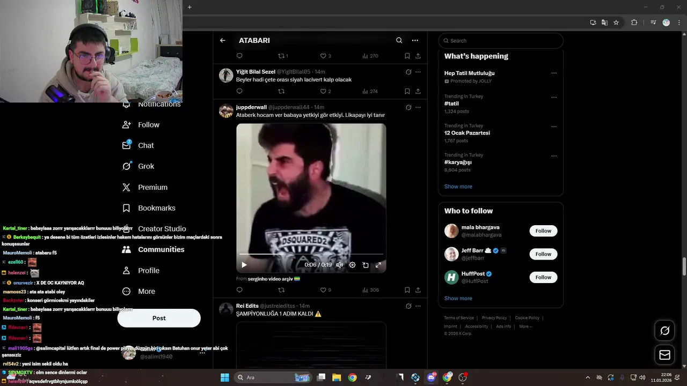Open more options on Yiğit Bilal Sezel's post

418,72
